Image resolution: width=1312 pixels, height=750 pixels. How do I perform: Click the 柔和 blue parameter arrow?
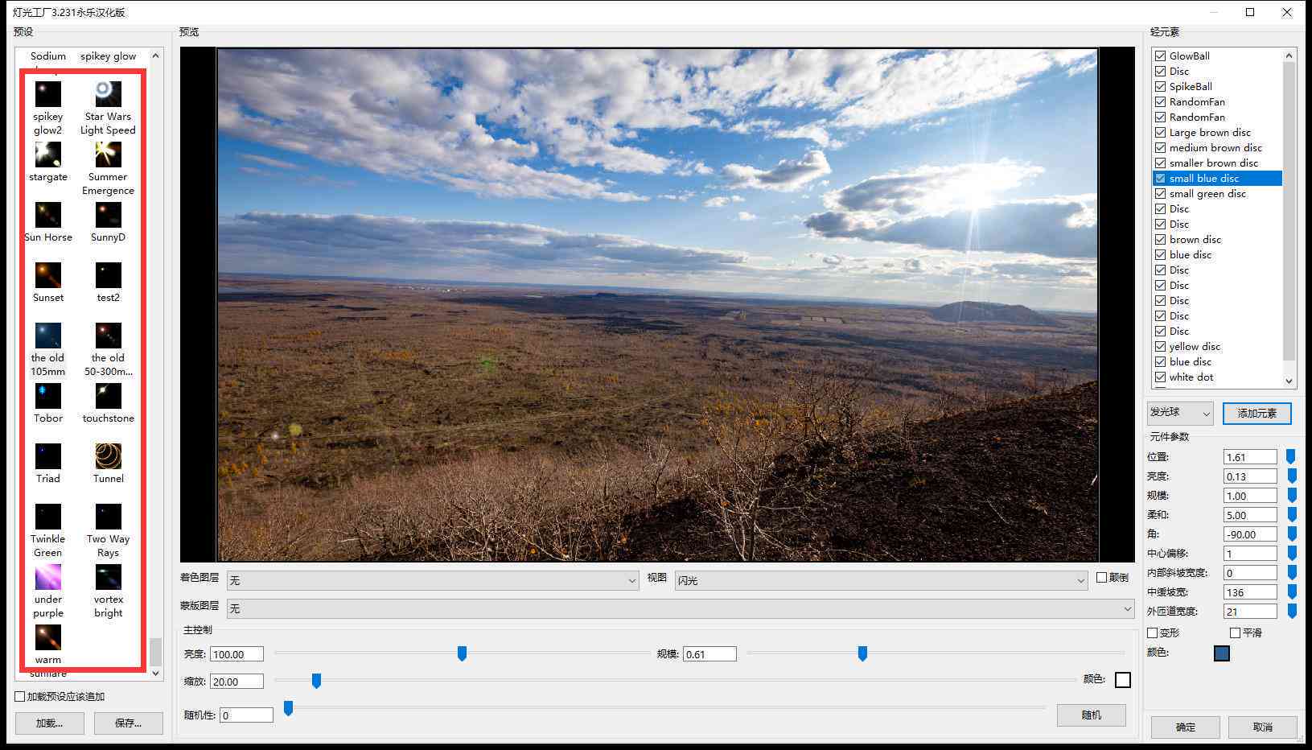point(1291,515)
